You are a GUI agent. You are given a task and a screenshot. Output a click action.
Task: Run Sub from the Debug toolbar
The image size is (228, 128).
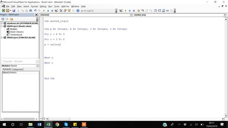click(x=125, y=10)
